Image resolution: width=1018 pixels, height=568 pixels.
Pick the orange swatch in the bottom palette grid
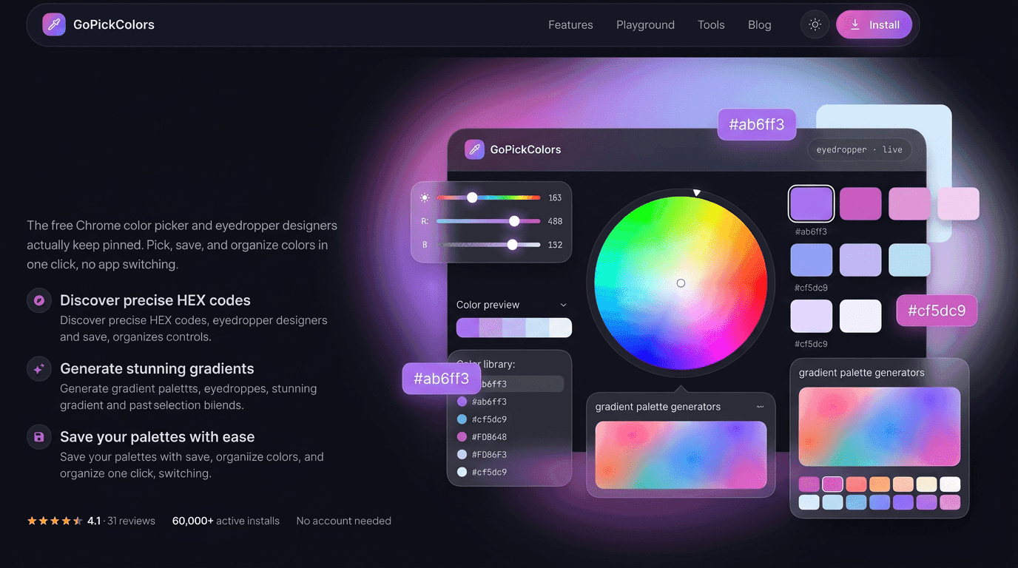880,484
